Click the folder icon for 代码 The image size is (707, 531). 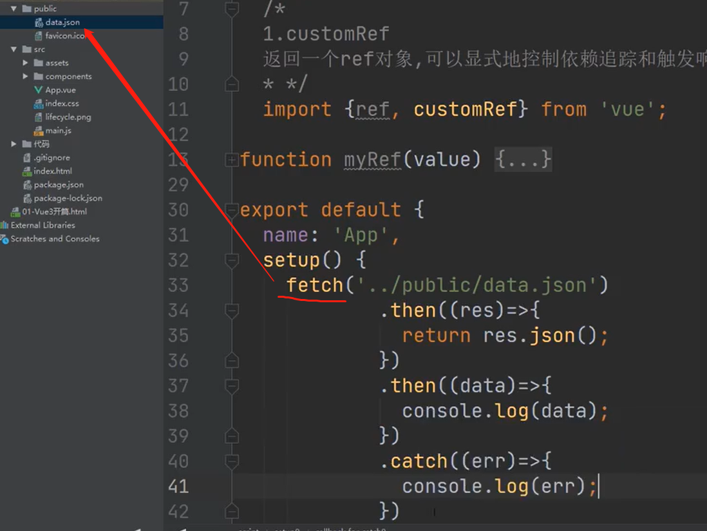tap(26, 144)
